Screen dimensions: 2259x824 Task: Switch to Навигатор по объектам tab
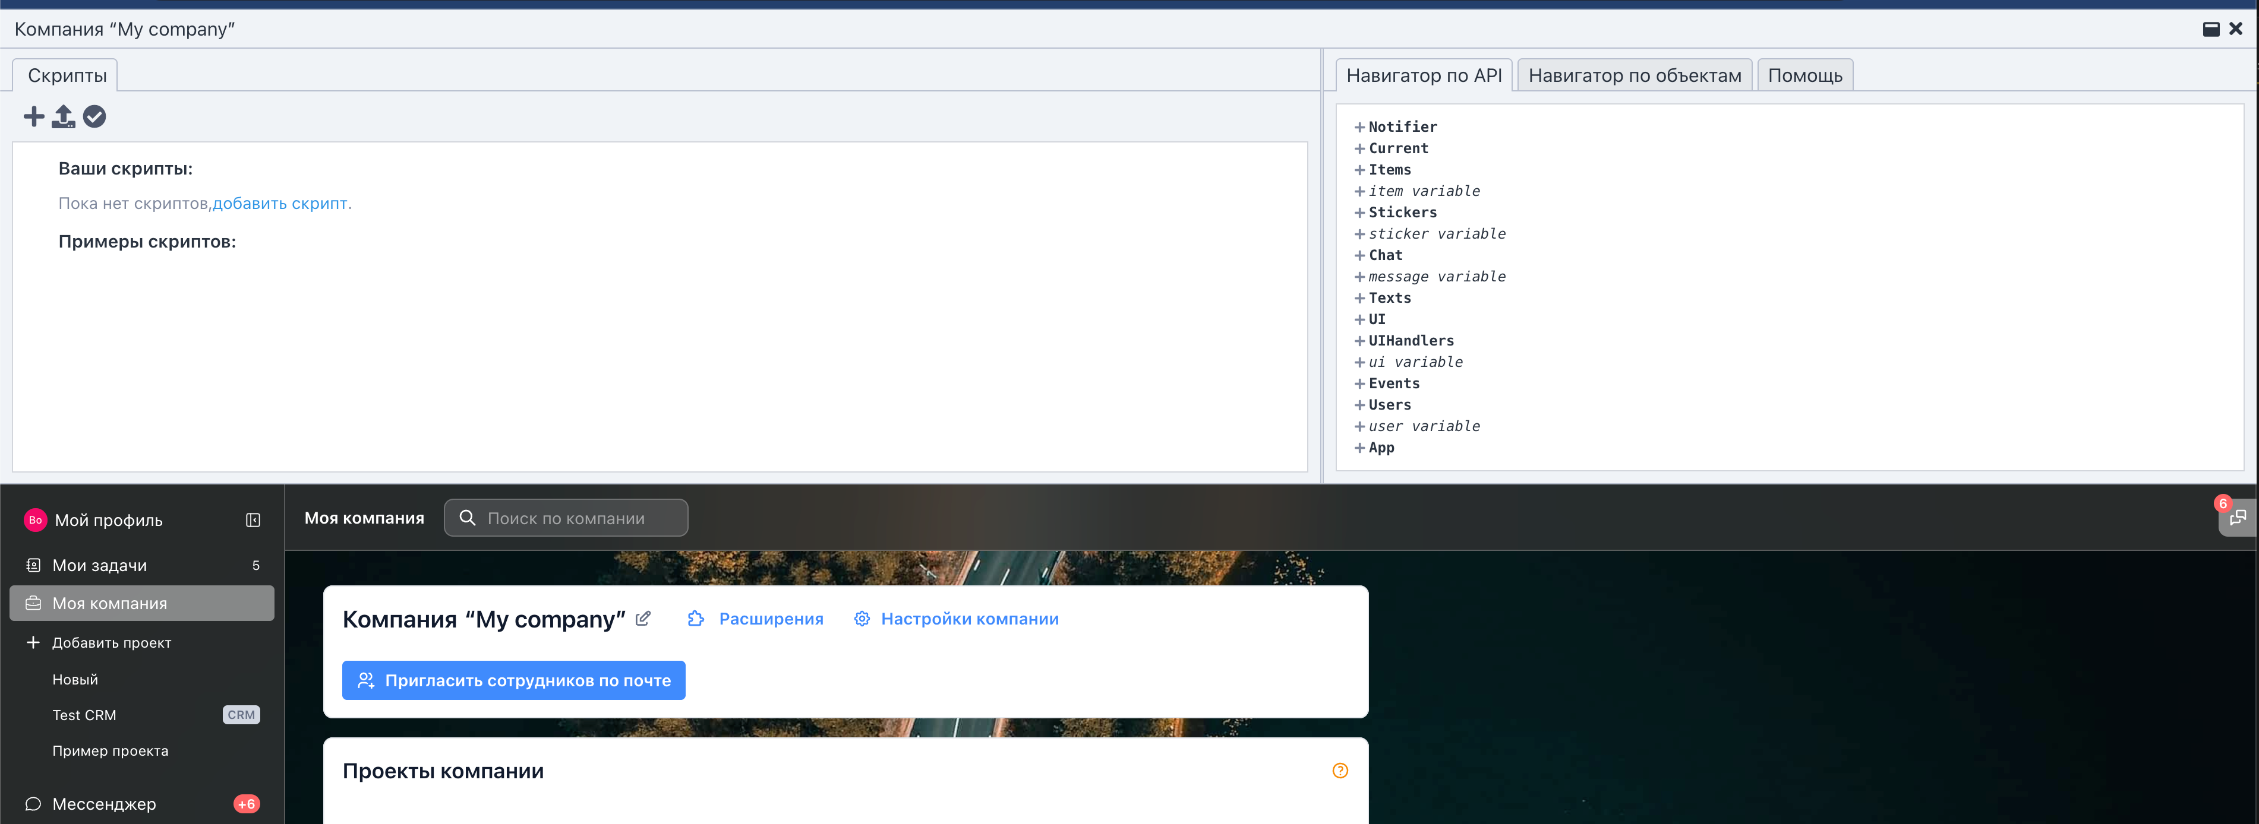[1634, 75]
